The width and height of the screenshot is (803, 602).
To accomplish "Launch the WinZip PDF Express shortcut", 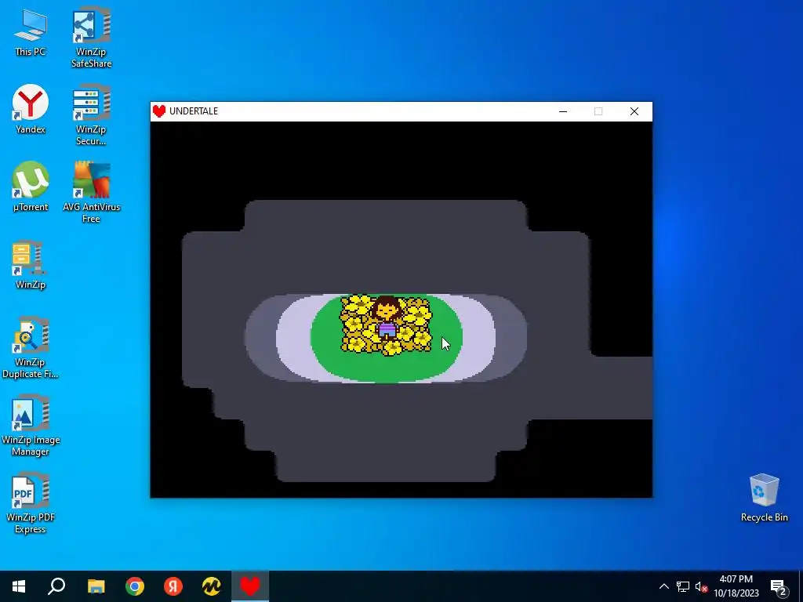I will click(31, 503).
